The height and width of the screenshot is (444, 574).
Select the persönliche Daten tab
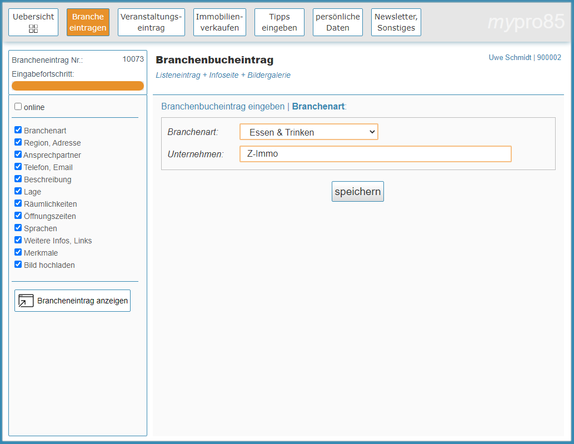pos(337,22)
